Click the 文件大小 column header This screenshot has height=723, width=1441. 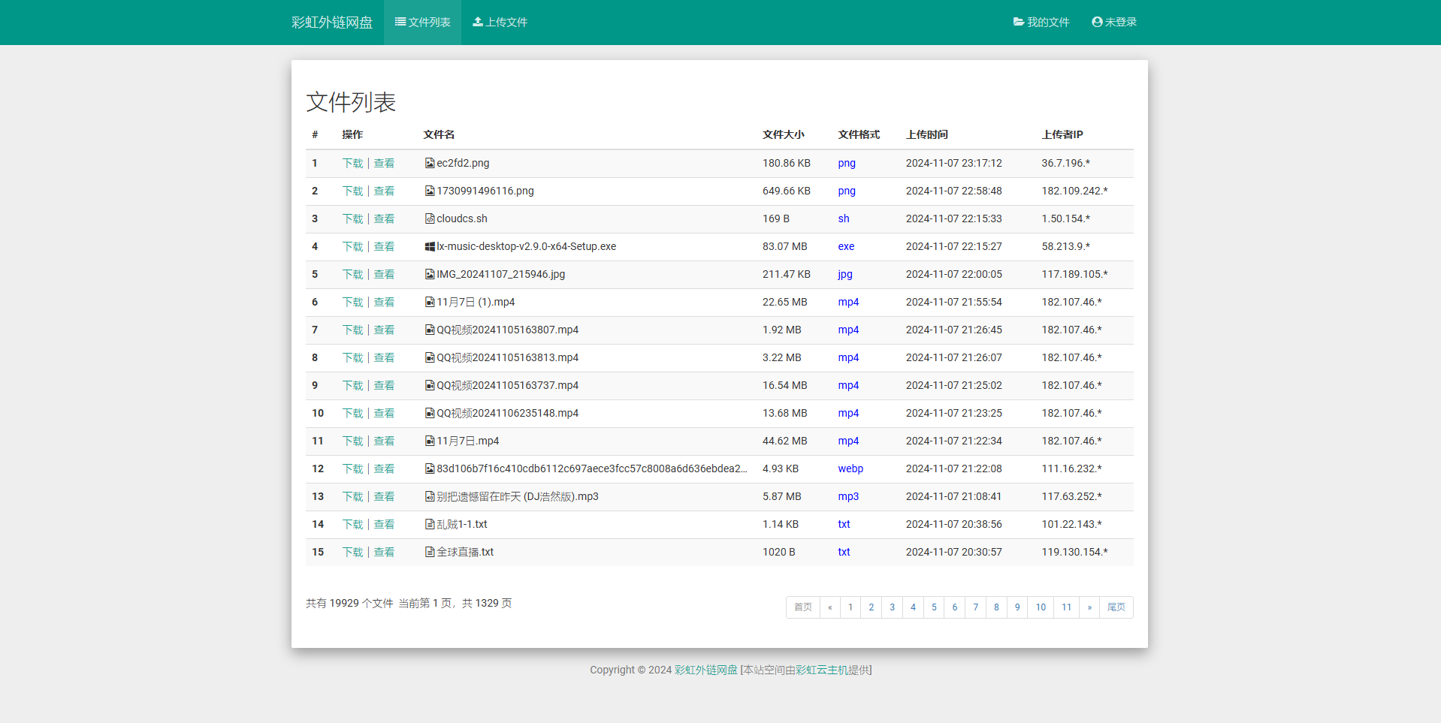[784, 134]
